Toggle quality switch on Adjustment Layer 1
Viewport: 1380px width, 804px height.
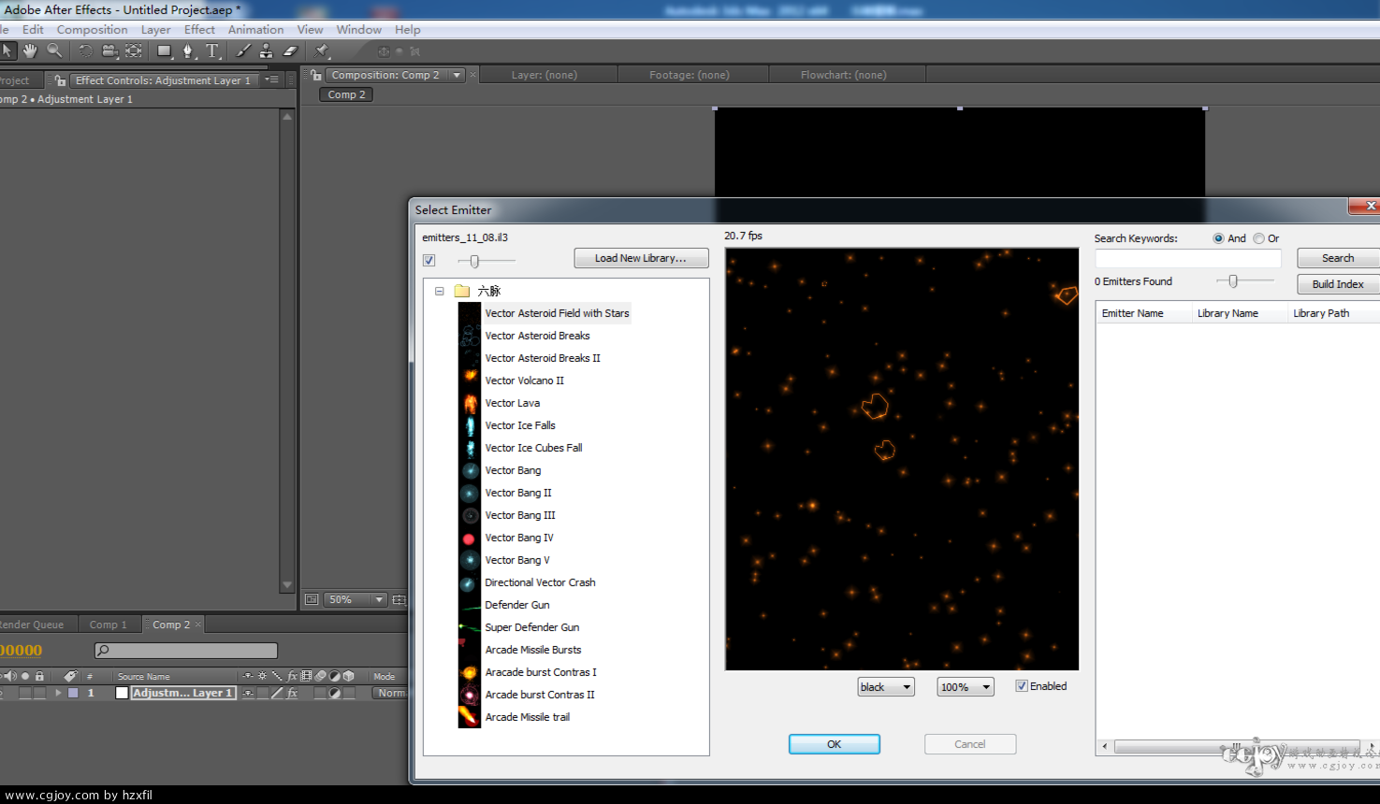(277, 693)
